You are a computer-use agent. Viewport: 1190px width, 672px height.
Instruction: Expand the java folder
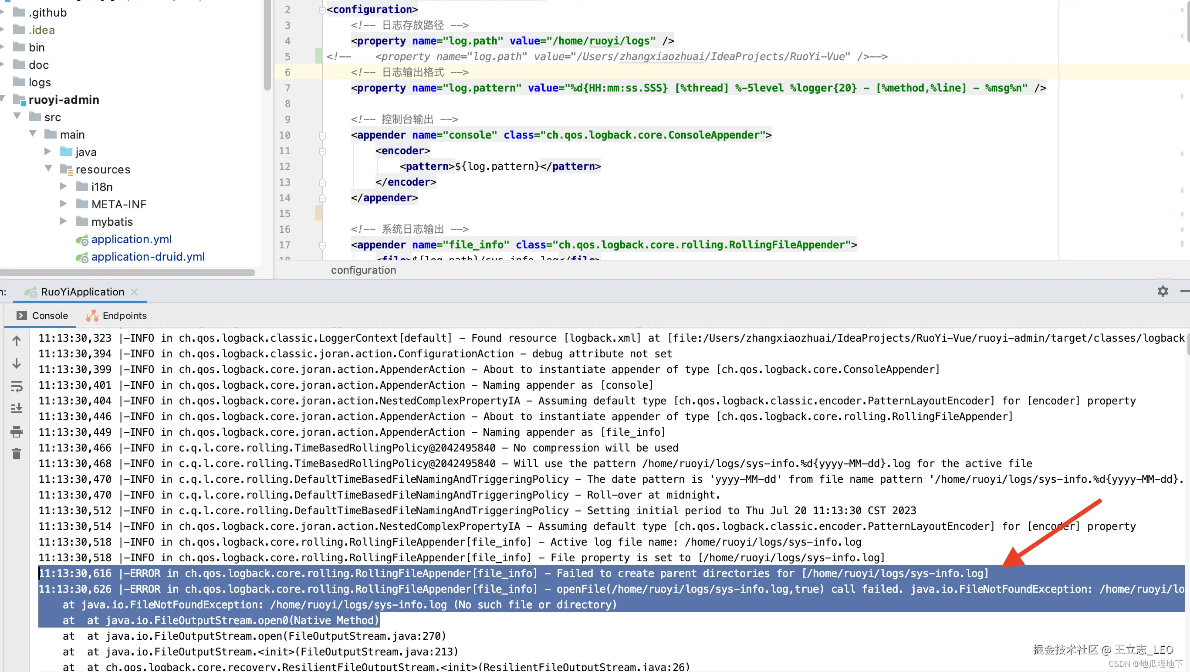tap(48, 151)
